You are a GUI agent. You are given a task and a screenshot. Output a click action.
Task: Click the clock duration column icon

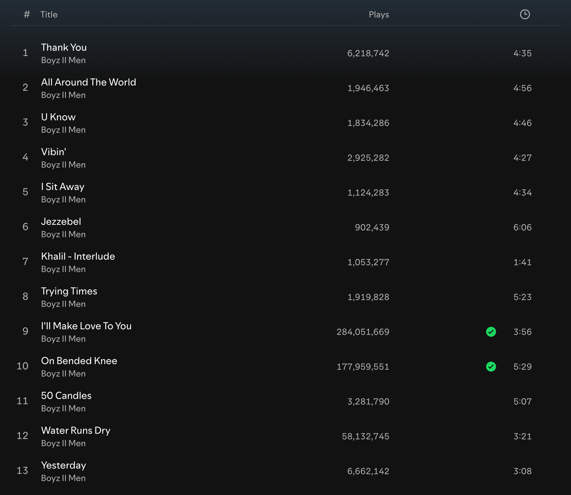[x=525, y=14]
